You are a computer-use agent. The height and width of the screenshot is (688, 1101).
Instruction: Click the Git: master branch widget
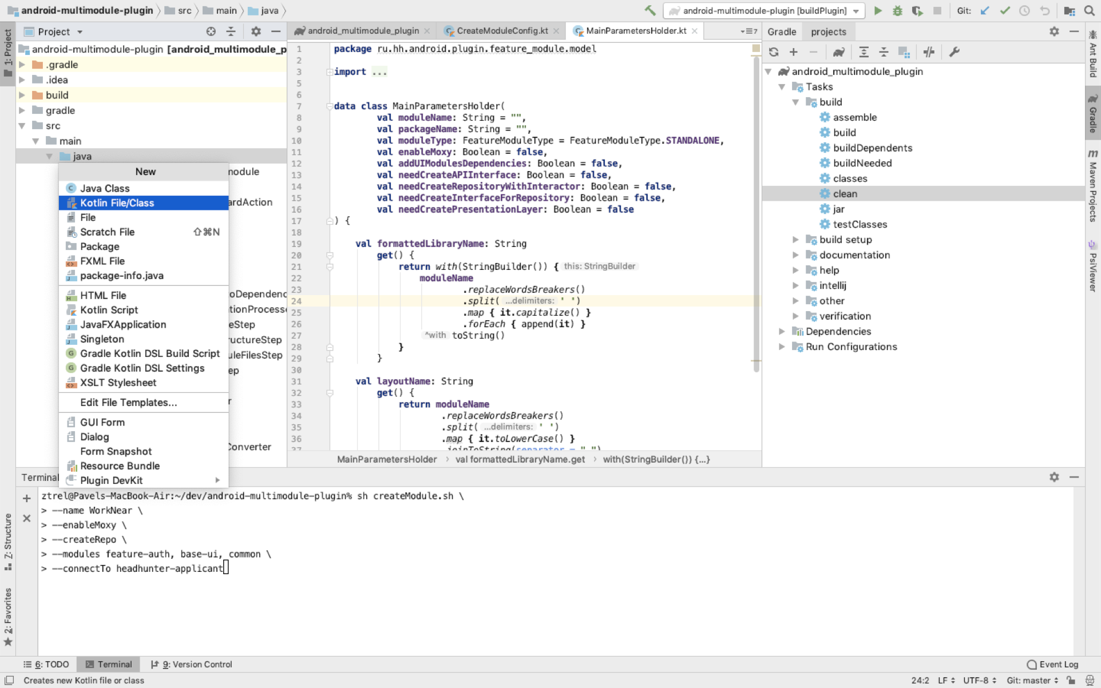point(1032,680)
